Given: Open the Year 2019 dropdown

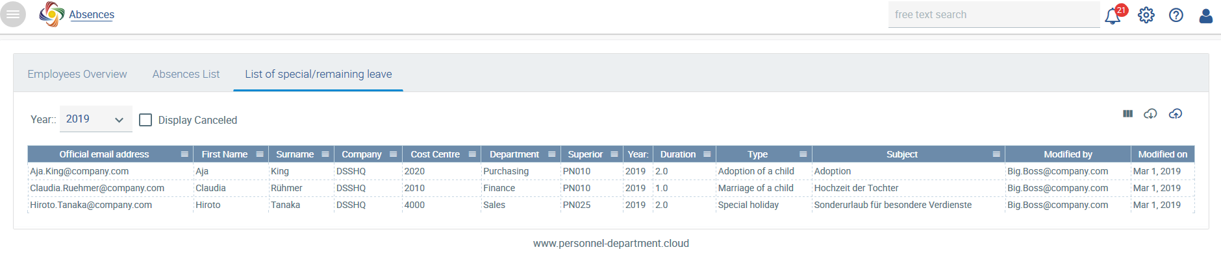Looking at the screenshot, I should click(95, 119).
